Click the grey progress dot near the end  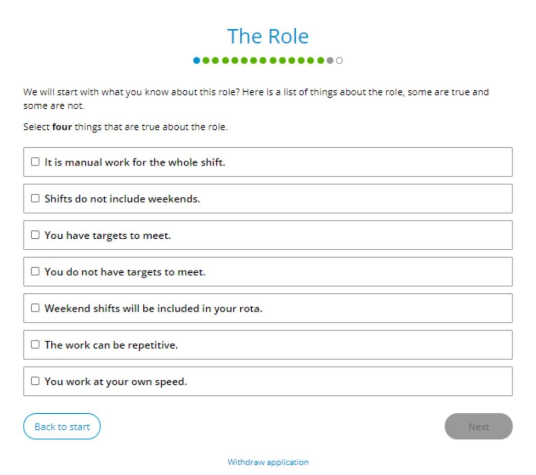tap(330, 61)
